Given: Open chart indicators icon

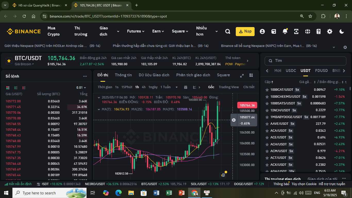Looking at the screenshot, I should [x=195, y=87].
